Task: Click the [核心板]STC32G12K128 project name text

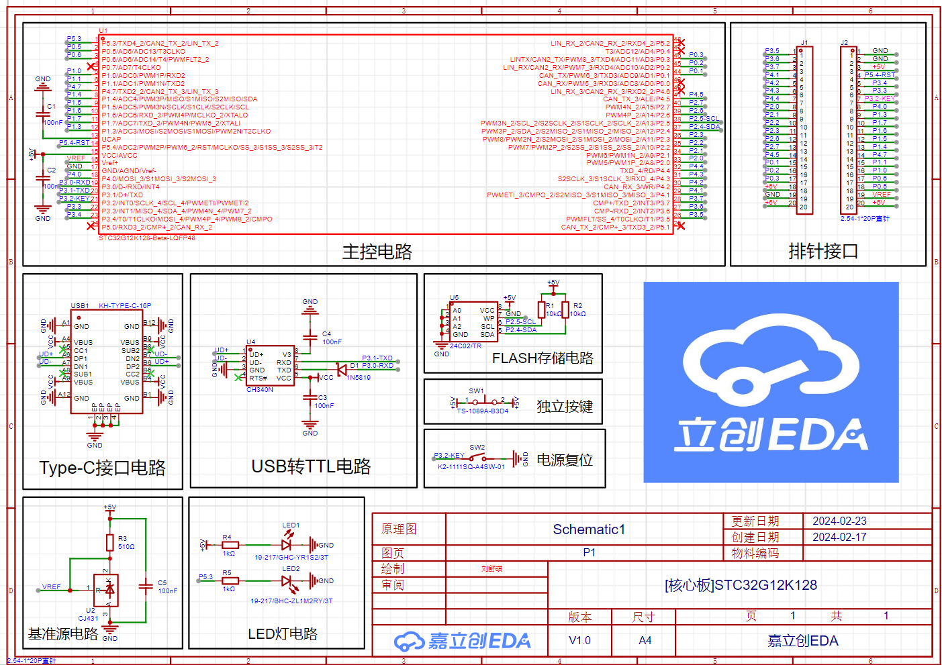Action: (741, 585)
